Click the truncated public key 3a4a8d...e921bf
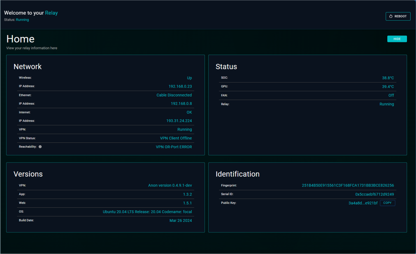The image size is (416, 254). [x=363, y=203]
